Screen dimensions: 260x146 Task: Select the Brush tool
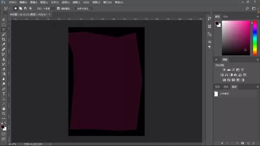click(x=4, y=54)
